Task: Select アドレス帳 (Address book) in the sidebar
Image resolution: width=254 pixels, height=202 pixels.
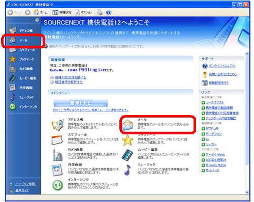Action: pos(21,31)
